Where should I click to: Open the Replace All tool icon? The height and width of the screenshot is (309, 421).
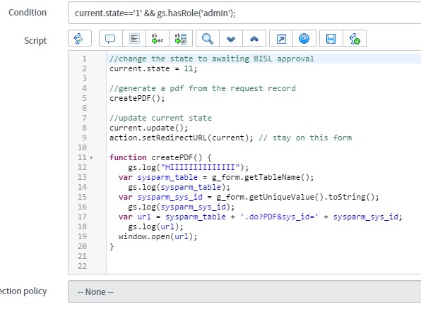[x=181, y=38]
